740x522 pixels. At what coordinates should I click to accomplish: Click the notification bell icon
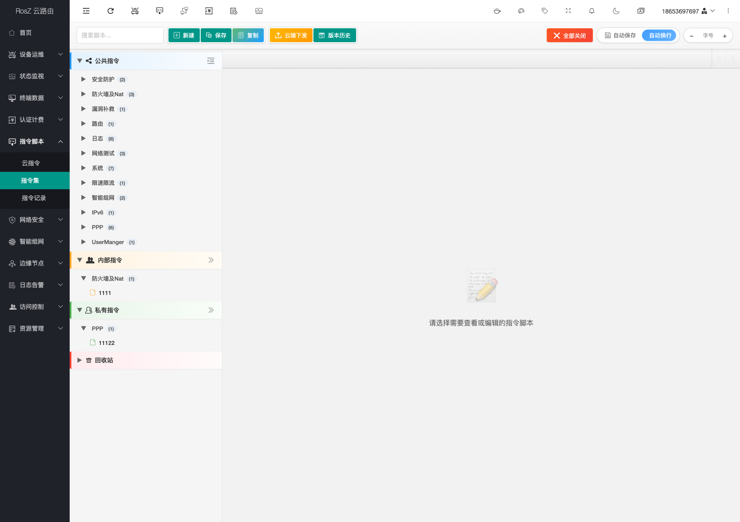[592, 11]
